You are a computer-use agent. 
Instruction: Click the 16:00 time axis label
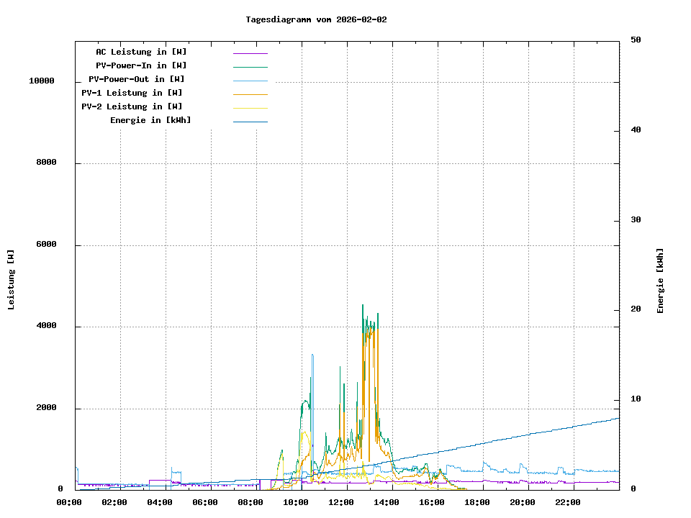[432, 502]
